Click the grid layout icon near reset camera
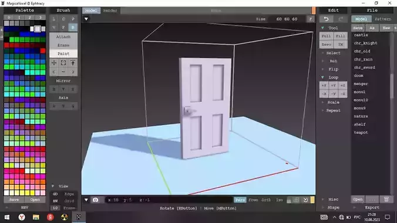This screenshot has height=223, width=397. (x=296, y=200)
